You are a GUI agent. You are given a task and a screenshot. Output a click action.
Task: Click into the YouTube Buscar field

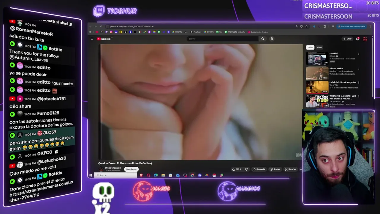point(223,39)
